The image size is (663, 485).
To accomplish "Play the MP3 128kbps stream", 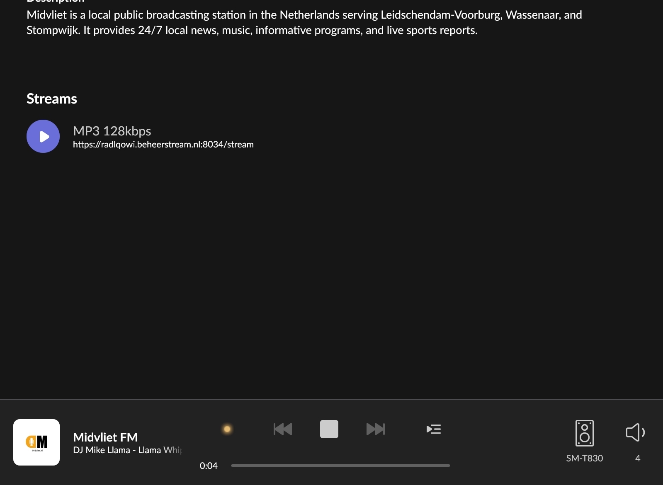I will point(43,136).
